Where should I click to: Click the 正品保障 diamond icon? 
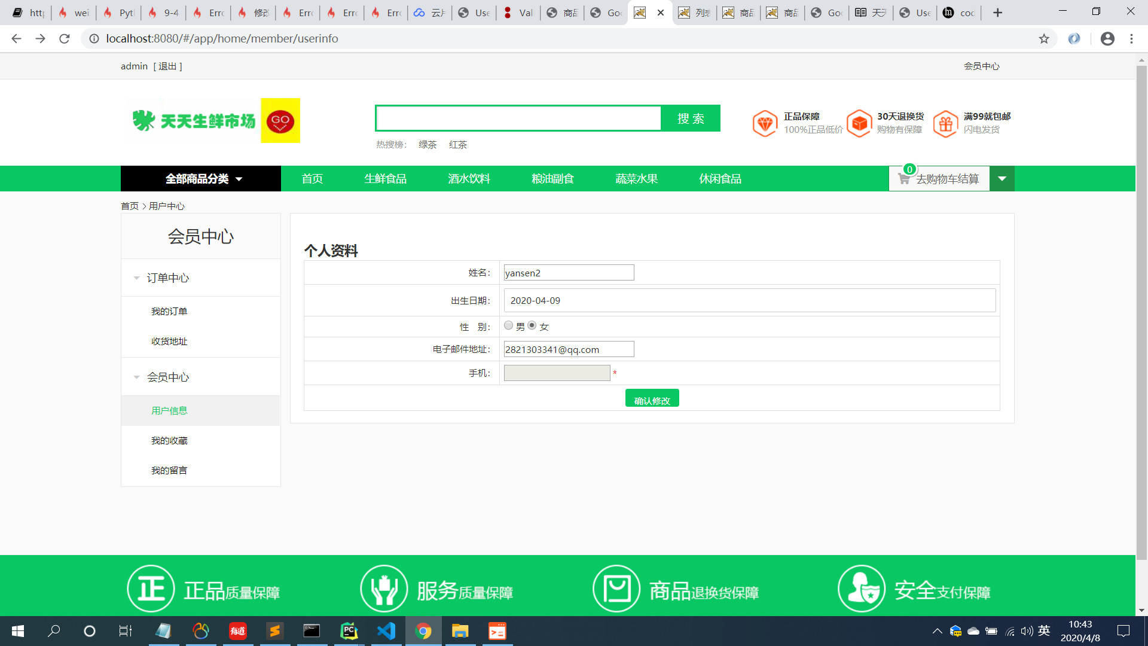[x=765, y=123]
